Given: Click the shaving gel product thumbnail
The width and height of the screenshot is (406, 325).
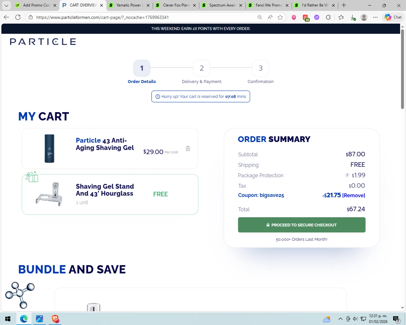Looking at the screenshot, I should click(x=49, y=148).
